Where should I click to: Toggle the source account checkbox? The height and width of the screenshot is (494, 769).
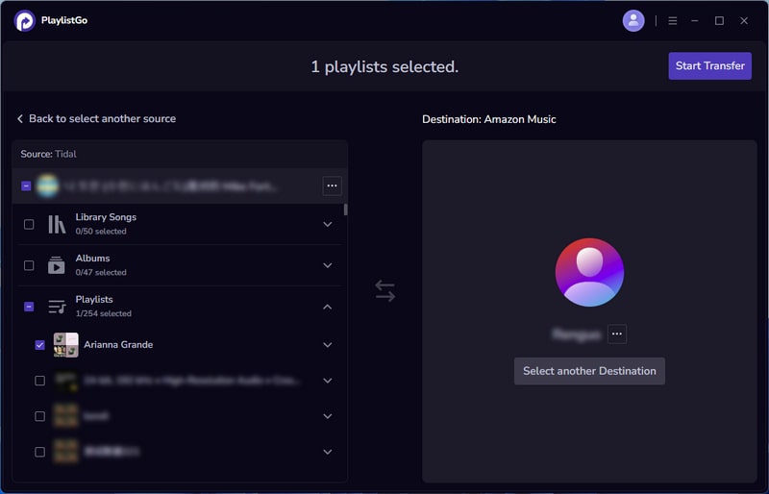pyautogui.click(x=26, y=185)
